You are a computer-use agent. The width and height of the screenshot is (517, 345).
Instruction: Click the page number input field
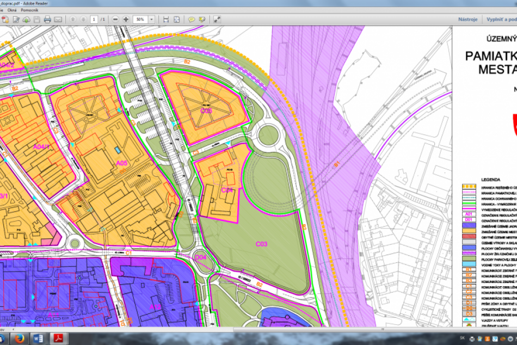click(x=94, y=20)
